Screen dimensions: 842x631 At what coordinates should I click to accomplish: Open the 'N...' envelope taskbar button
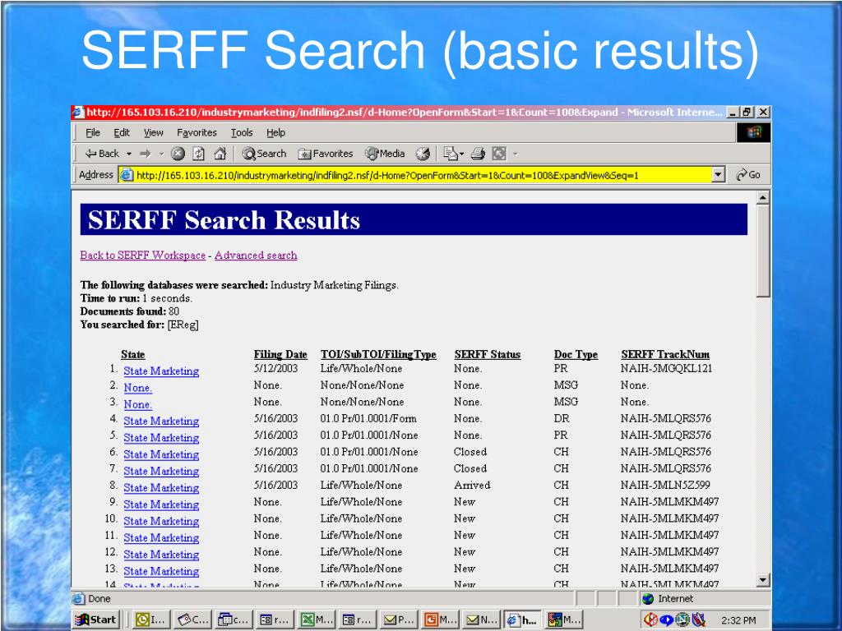point(482,619)
